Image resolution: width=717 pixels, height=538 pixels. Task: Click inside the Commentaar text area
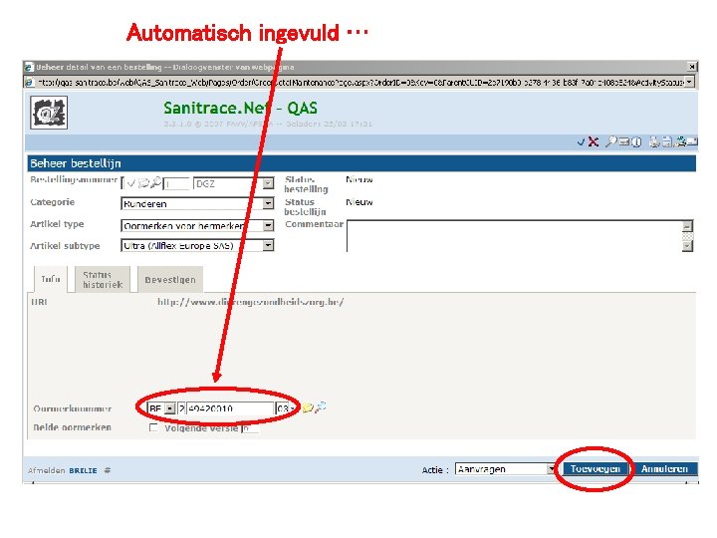515,236
